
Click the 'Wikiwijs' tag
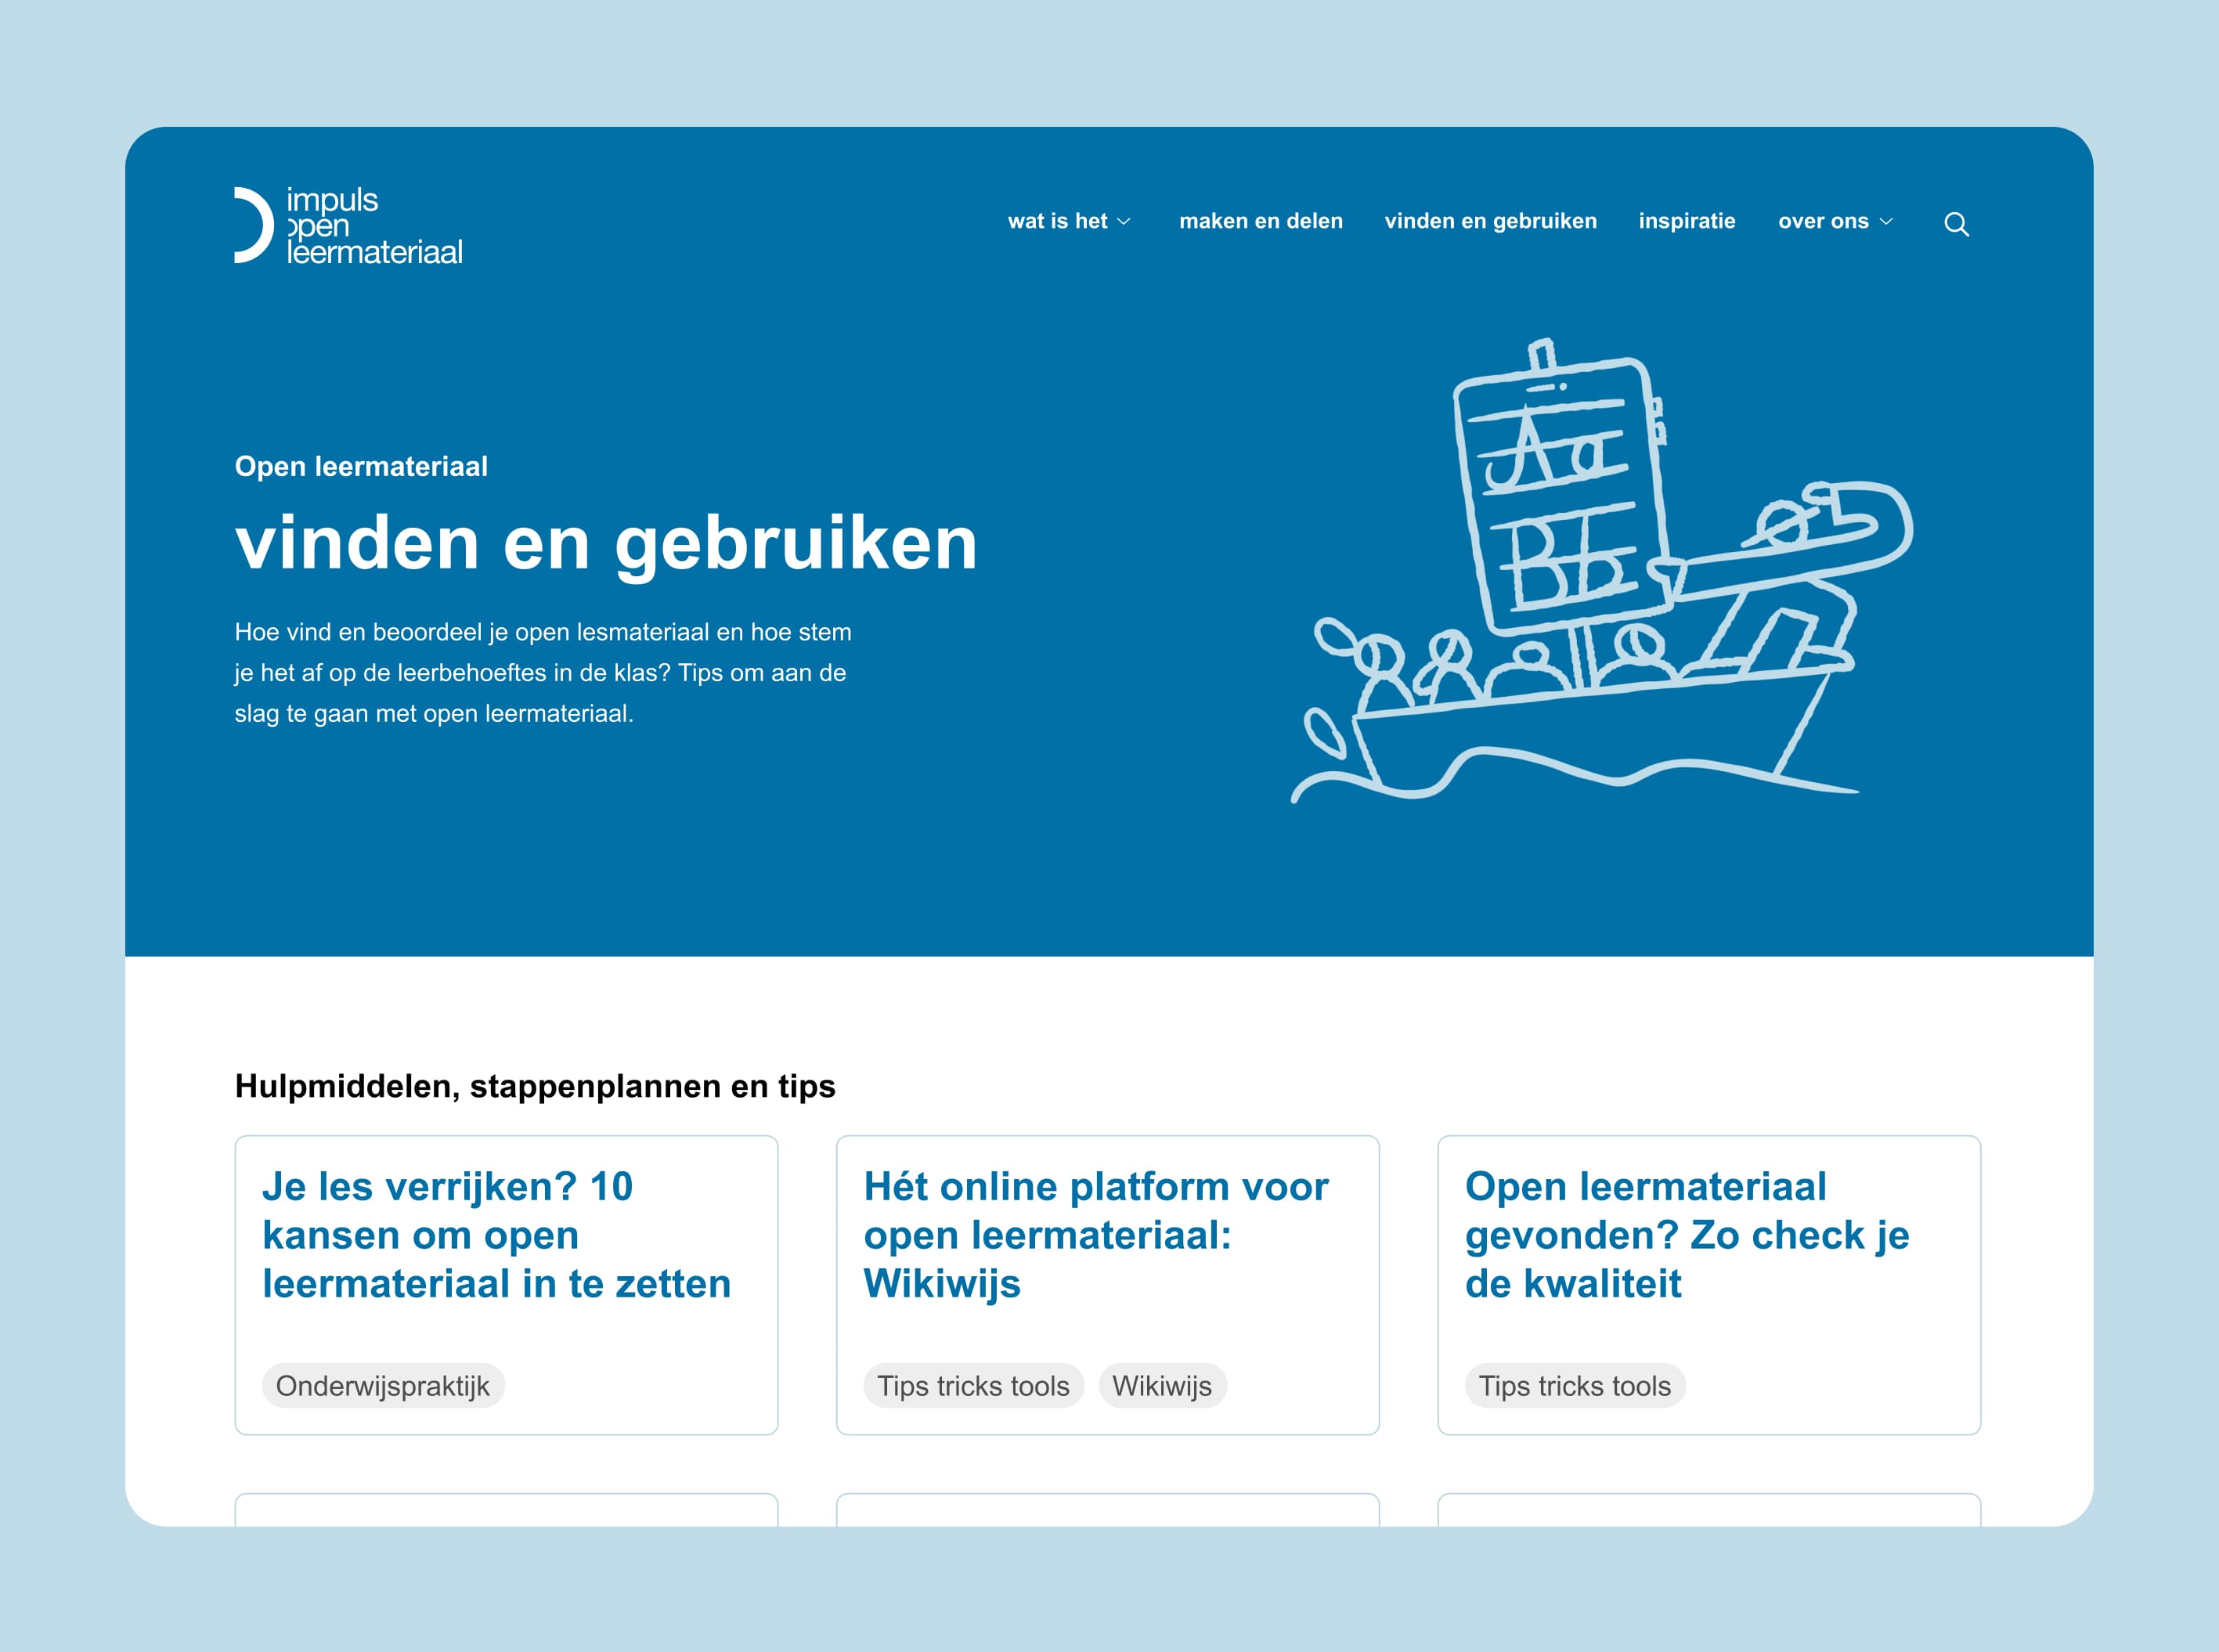pyautogui.click(x=1162, y=1386)
